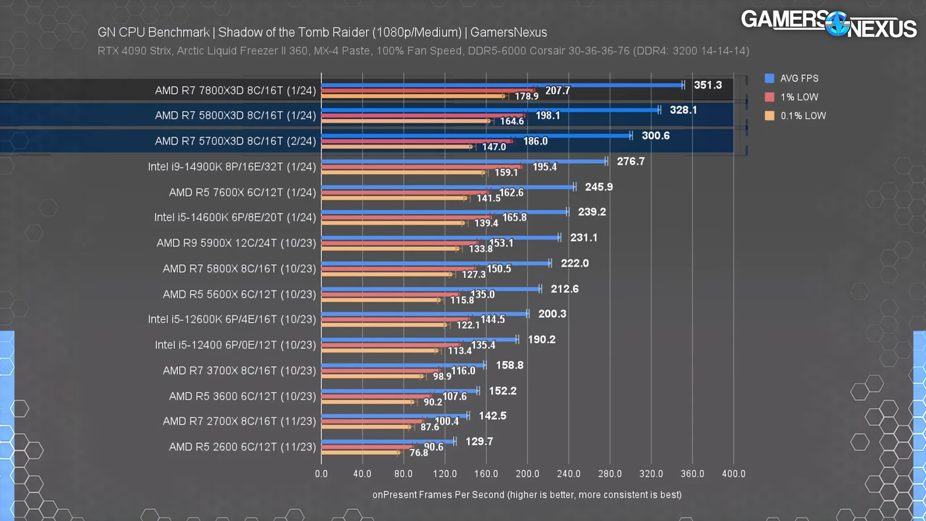Click the 300.6 average FPS value
The height and width of the screenshot is (521, 926).
pos(656,136)
